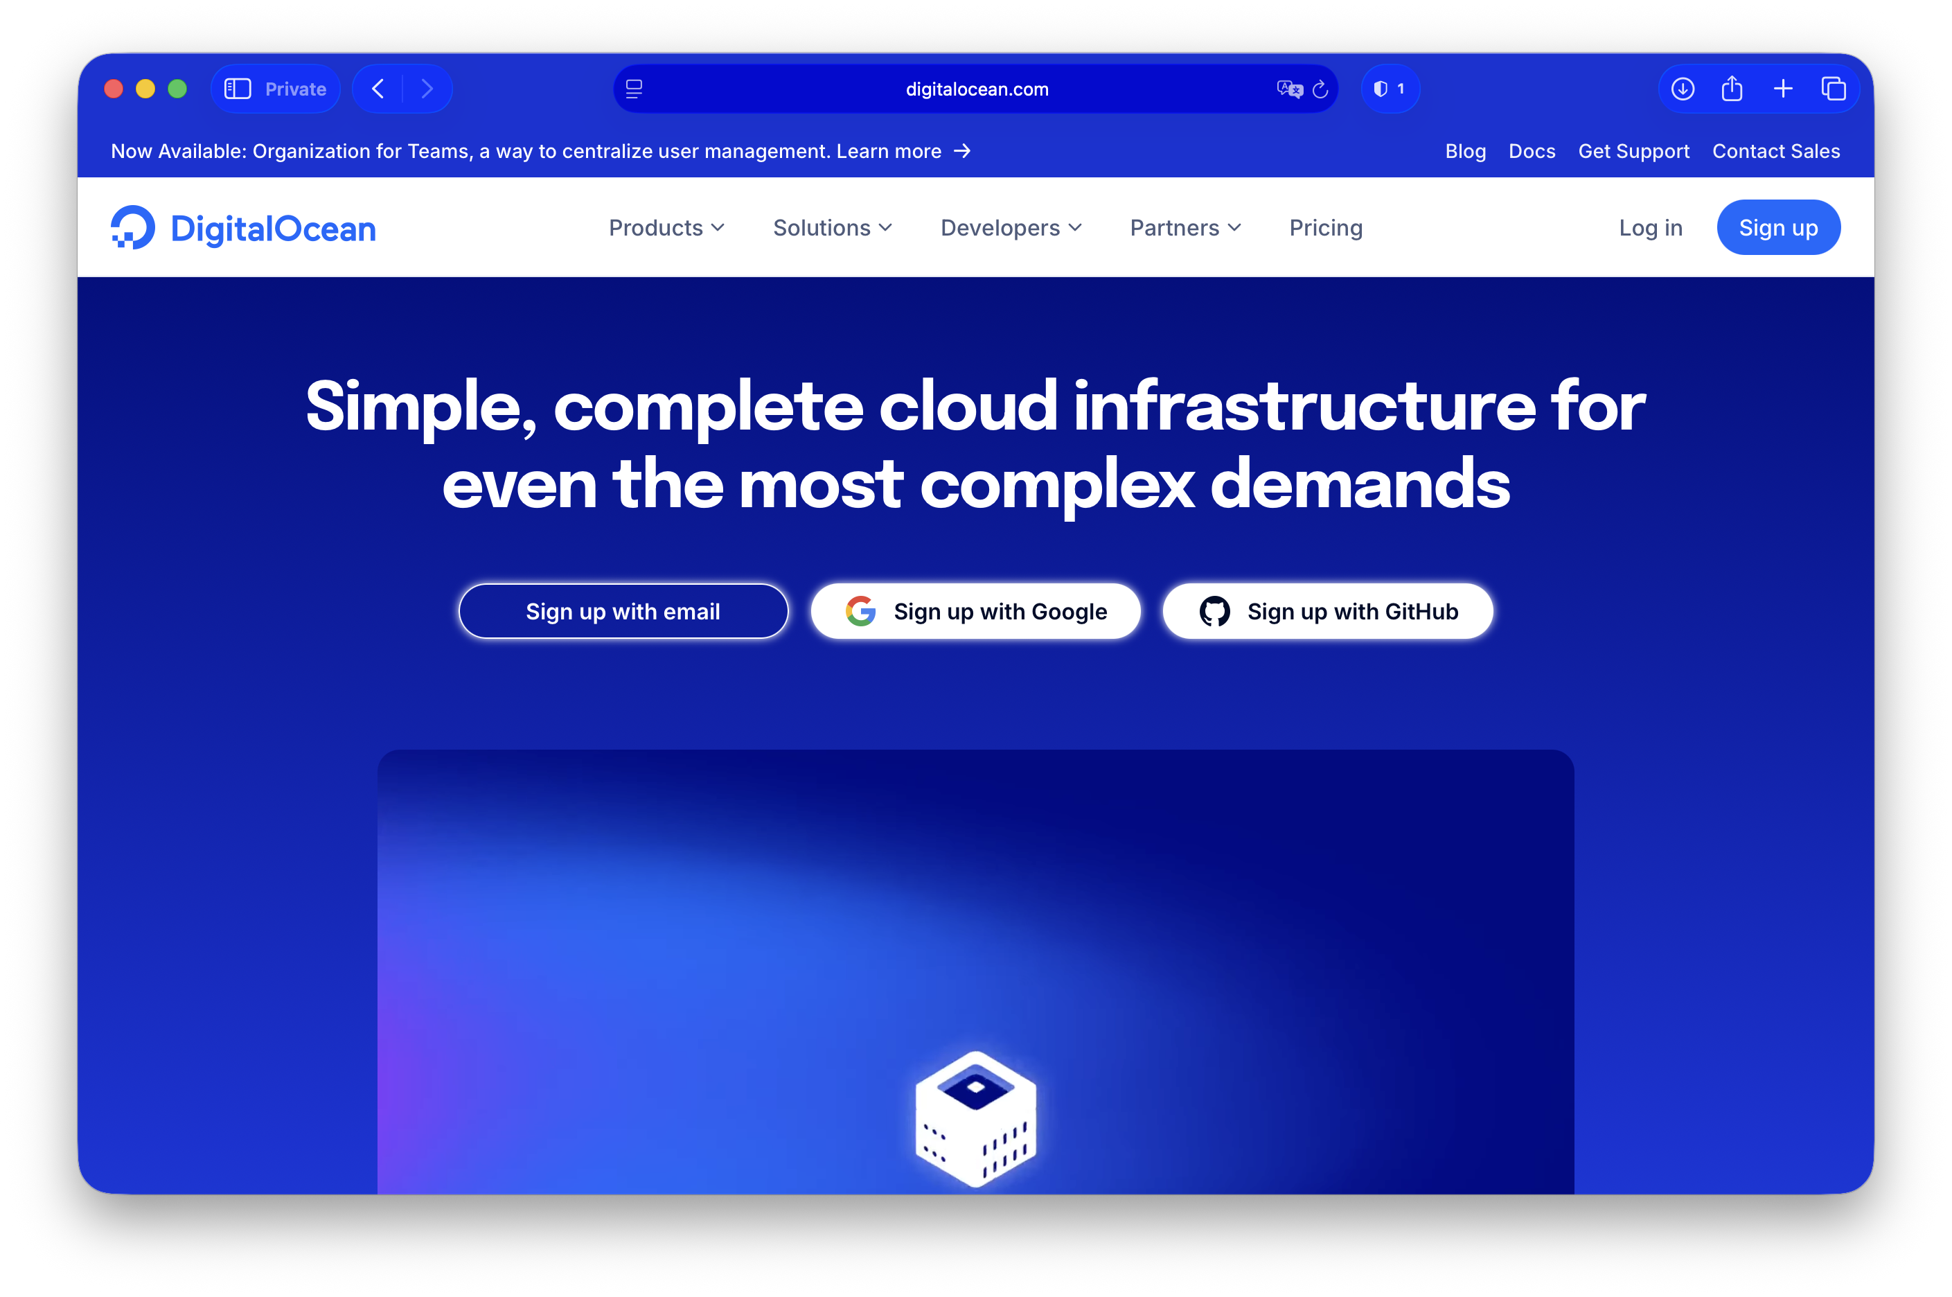
Task: Expand the Partners dropdown
Action: (x=1184, y=227)
